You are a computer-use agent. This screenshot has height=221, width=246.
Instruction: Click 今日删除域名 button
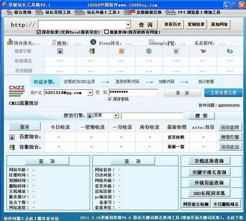(226, 204)
